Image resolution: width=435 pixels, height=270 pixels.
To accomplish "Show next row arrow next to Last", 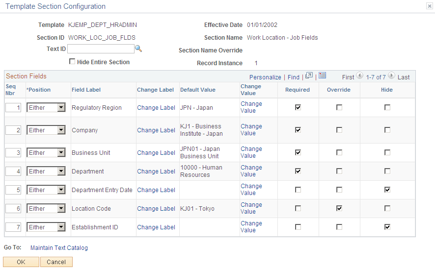I will [391, 75].
